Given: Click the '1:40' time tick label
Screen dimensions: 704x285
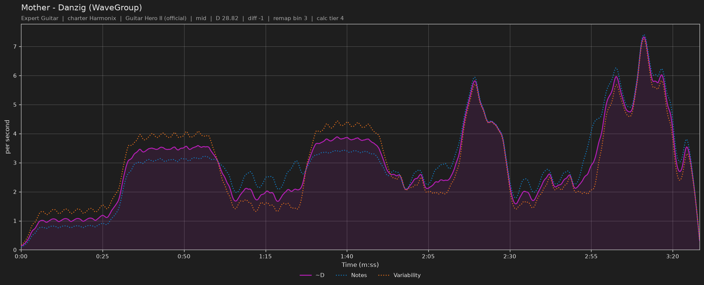Looking at the screenshot, I should click(347, 256).
